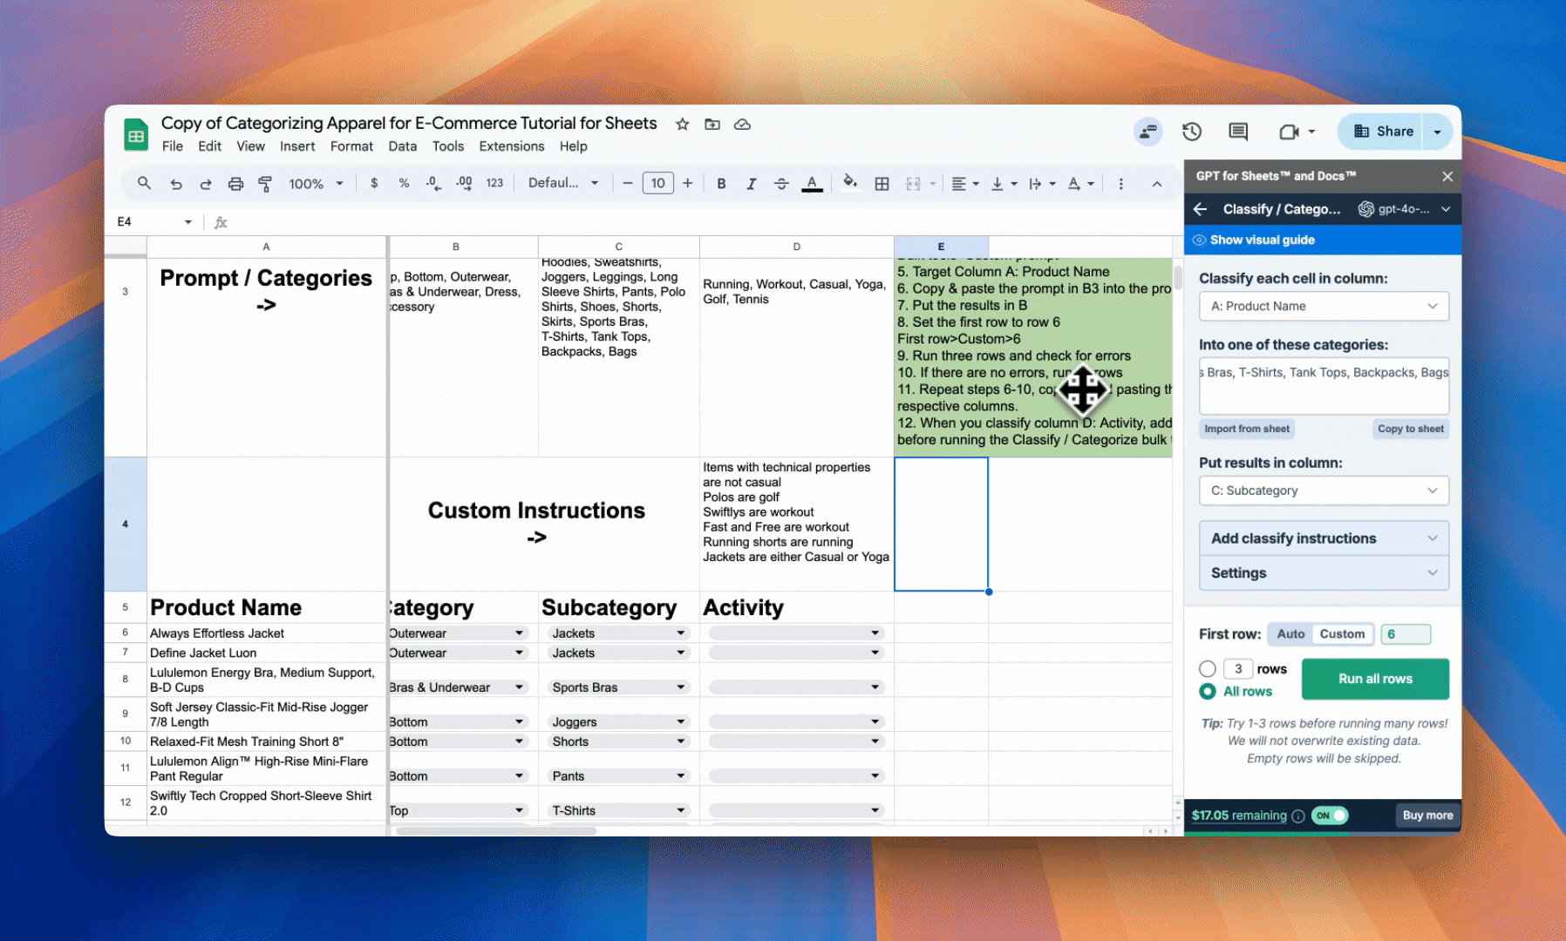The width and height of the screenshot is (1566, 941).
Task: Increase font size with plus button
Action: pyautogui.click(x=688, y=183)
